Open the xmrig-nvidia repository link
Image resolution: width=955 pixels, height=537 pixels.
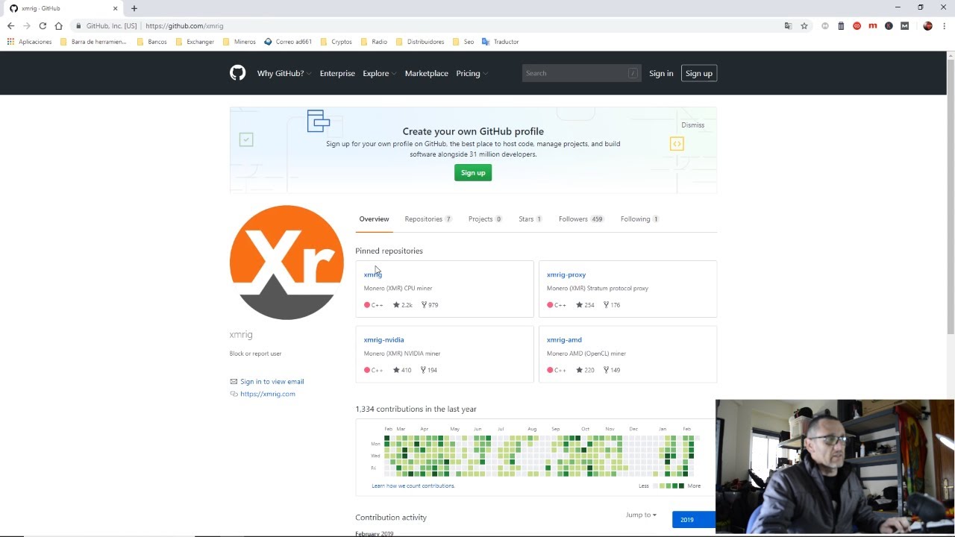(x=383, y=339)
